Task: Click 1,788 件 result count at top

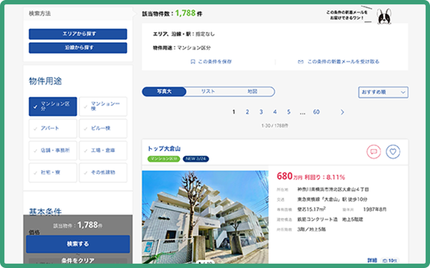Action: pyautogui.click(x=188, y=13)
